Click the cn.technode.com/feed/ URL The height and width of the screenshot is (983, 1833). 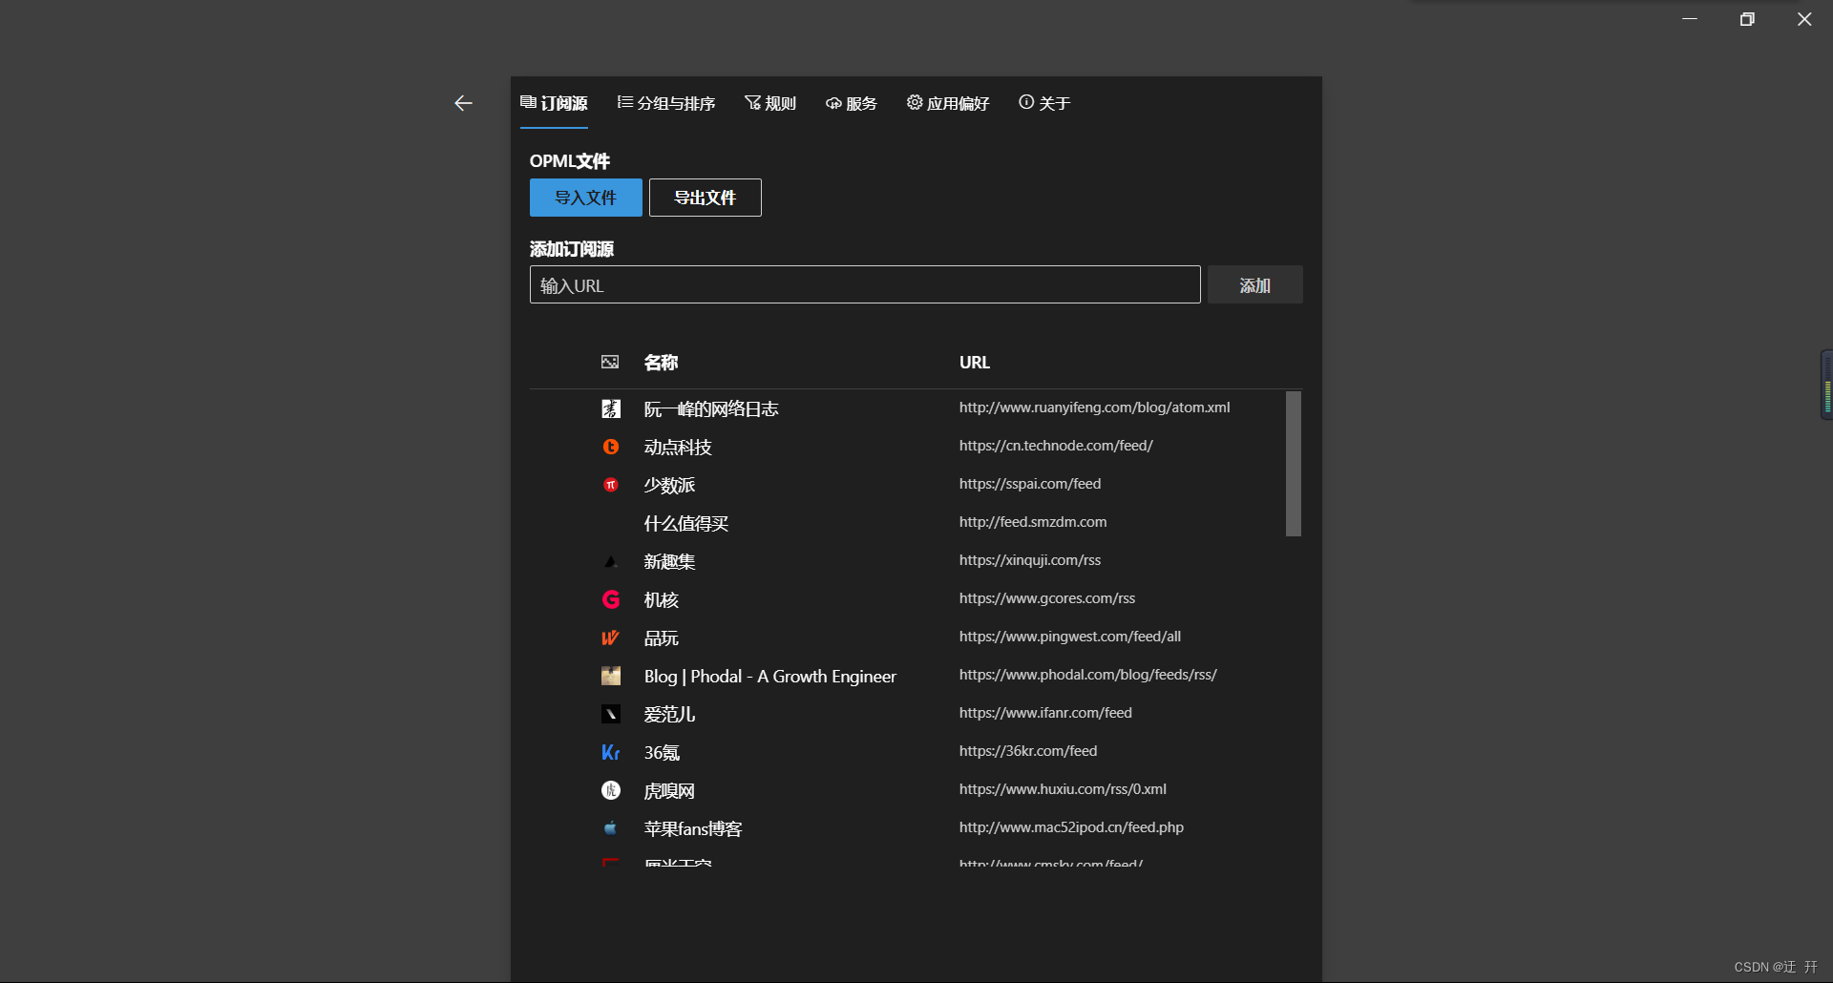1056,446
